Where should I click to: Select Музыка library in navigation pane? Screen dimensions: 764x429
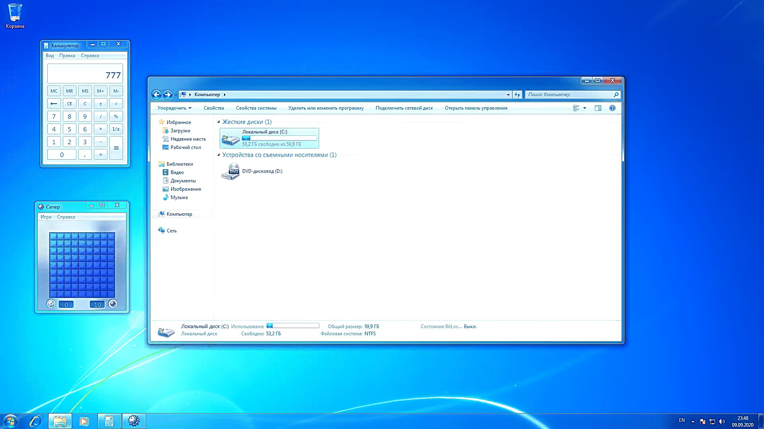point(179,197)
